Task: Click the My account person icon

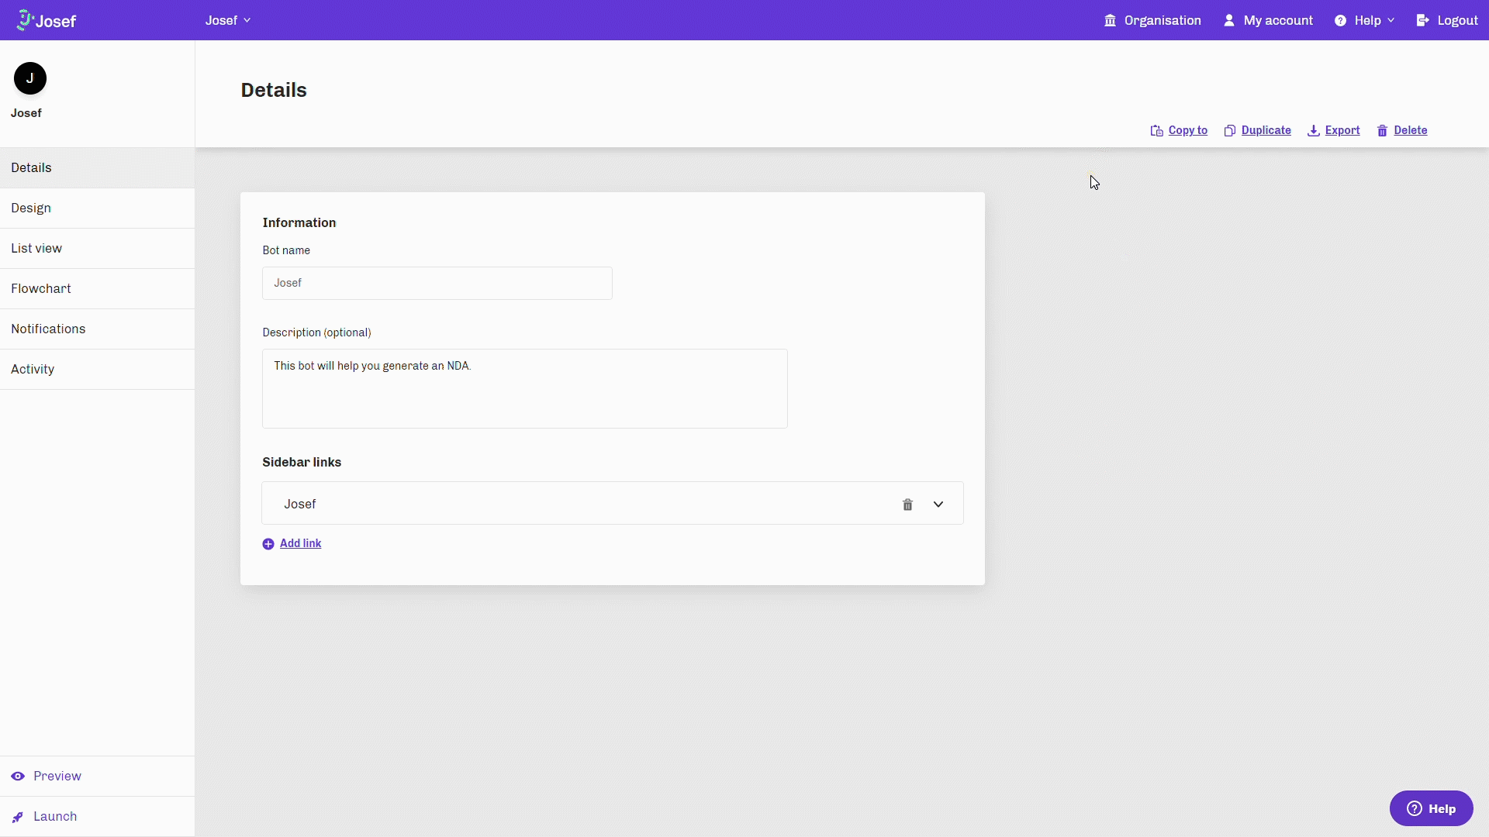Action: pyautogui.click(x=1229, y=20)
